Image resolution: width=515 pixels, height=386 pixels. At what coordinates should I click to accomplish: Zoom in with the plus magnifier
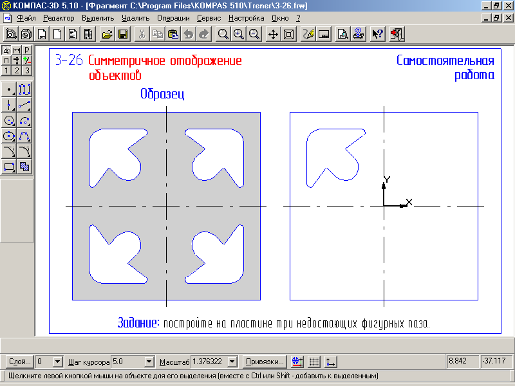[238, 34]
